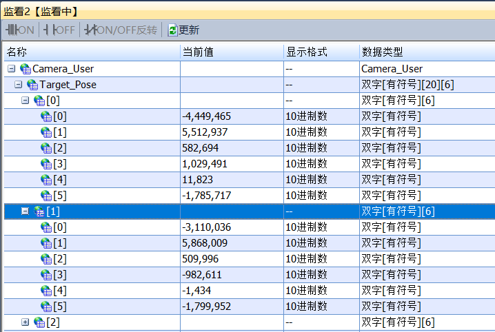
Task: Select the value -1,434
Action: (196, 291)
